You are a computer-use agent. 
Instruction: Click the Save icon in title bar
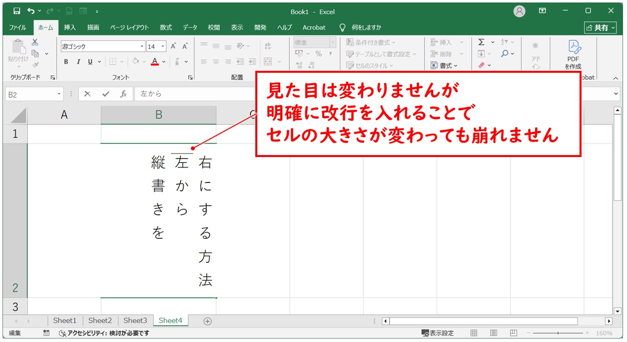pyautogui.click(x=16, y=11)
